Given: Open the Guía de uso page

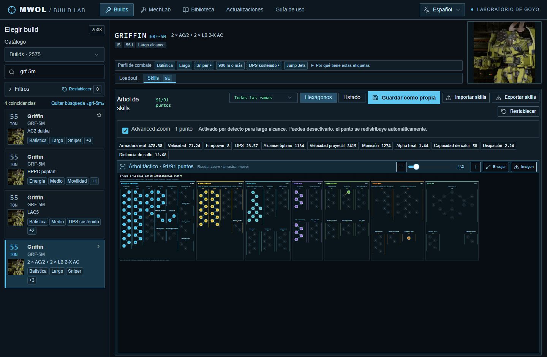Looking at the screenshot, I should (290, 10).
